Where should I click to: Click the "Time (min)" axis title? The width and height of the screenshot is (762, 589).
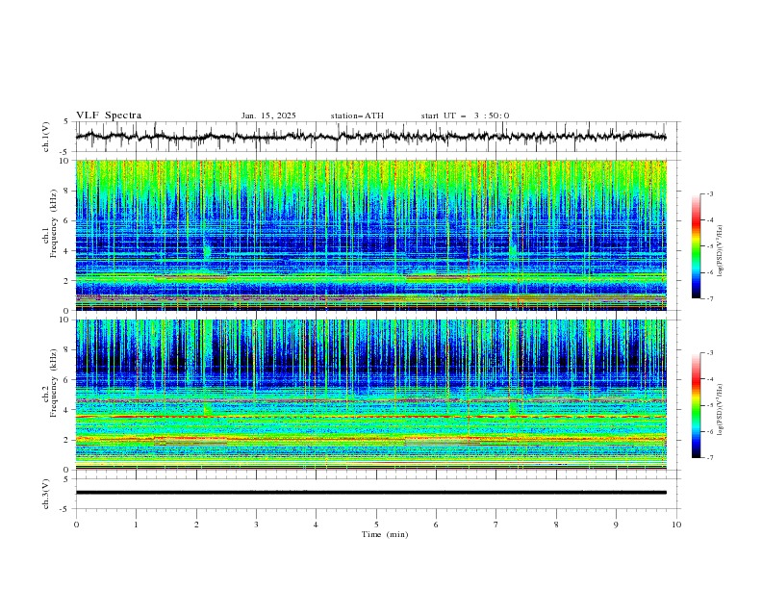(x=385, y=534)
